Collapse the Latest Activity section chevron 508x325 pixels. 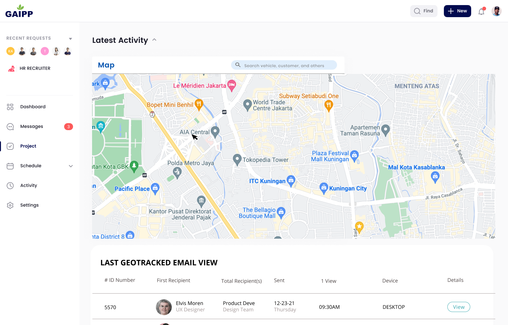pos(154,40)
